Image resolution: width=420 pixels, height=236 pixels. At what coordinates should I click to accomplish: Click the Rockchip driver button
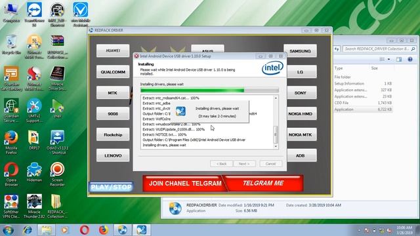(x=113, y=134)
